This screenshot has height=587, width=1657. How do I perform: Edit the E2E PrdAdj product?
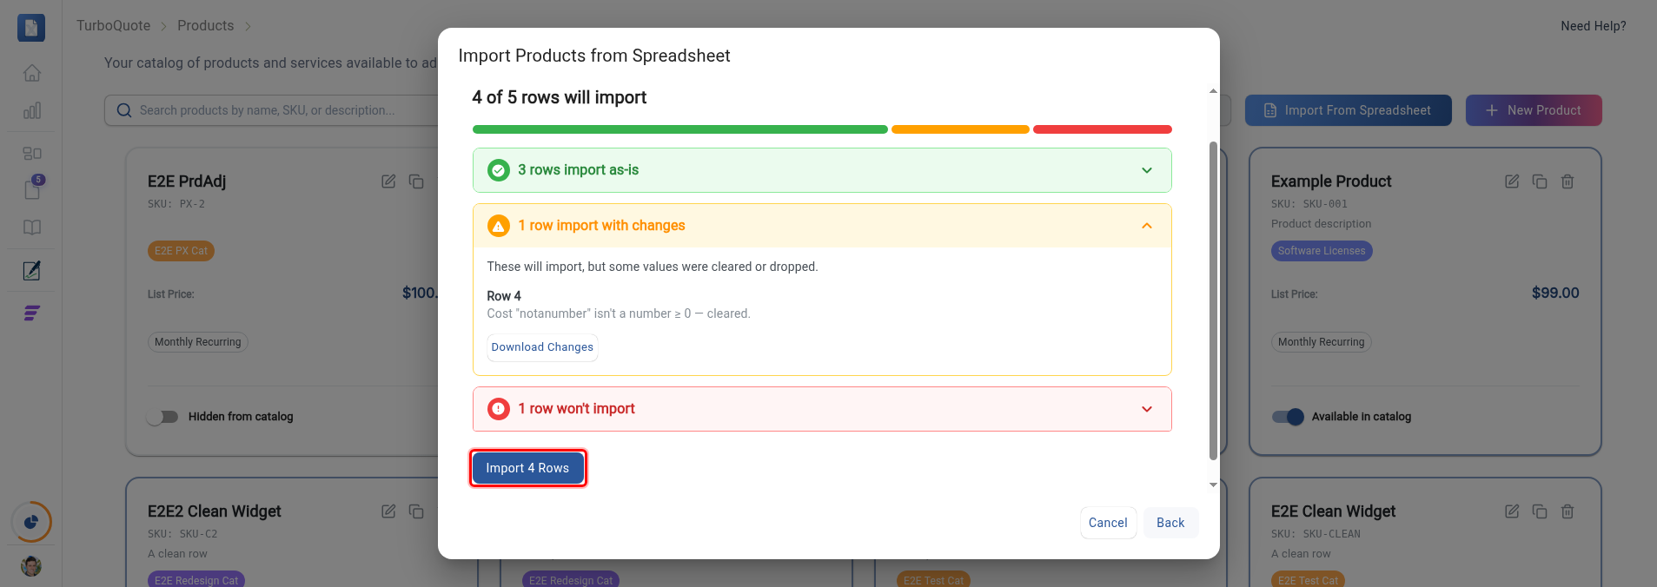388,181
